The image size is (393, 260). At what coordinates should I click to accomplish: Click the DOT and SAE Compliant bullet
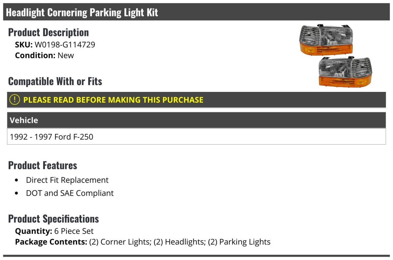click(x=70, y=193)
